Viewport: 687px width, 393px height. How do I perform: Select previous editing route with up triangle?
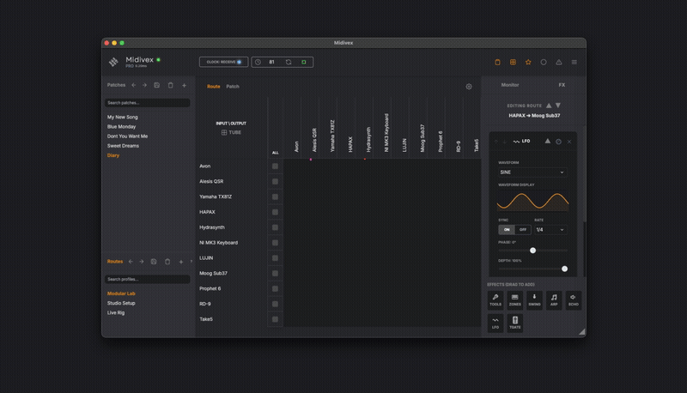tap(549, 106)
